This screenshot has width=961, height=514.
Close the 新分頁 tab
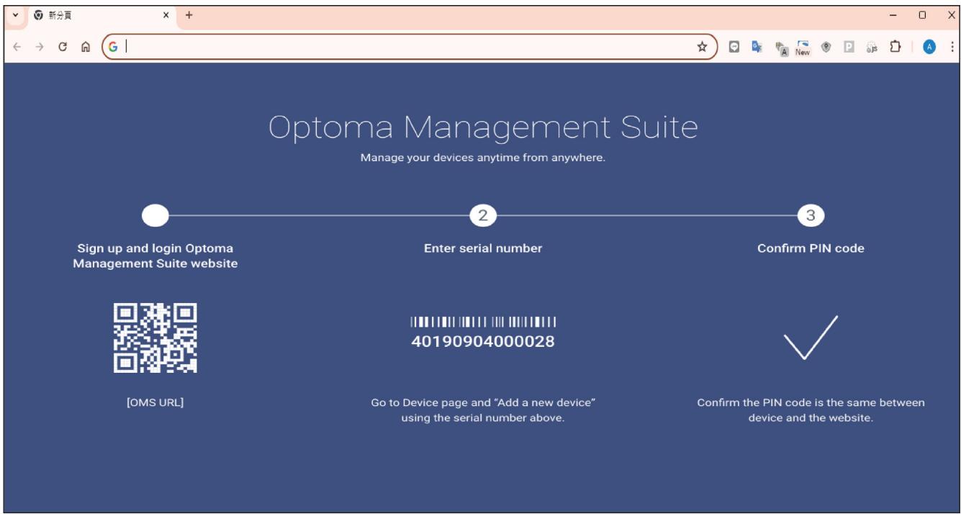click(166, 14)
